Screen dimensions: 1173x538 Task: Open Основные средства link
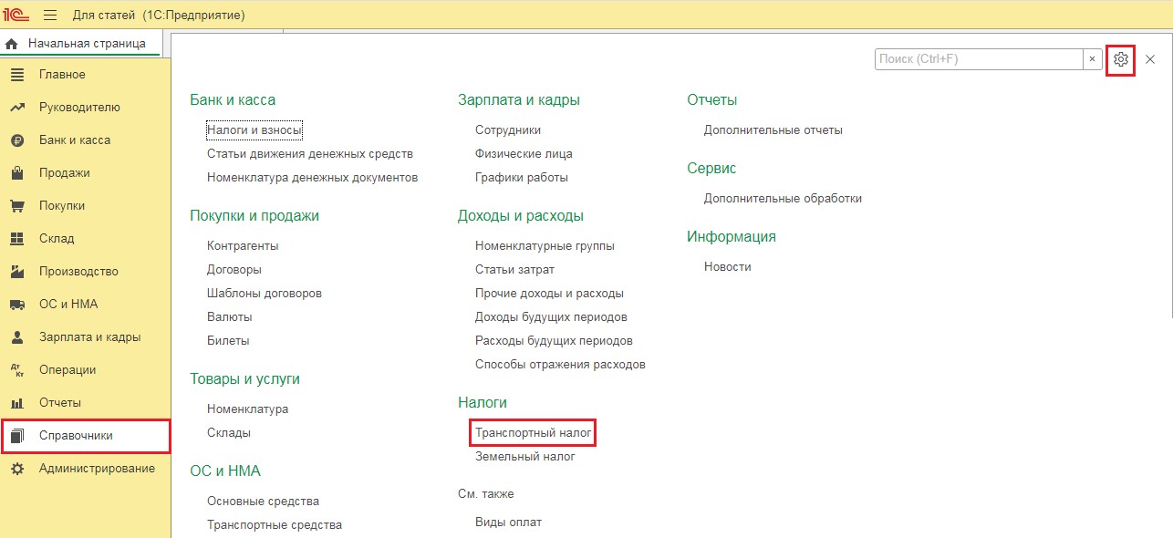pyautogui.click(x=264, y=502)
